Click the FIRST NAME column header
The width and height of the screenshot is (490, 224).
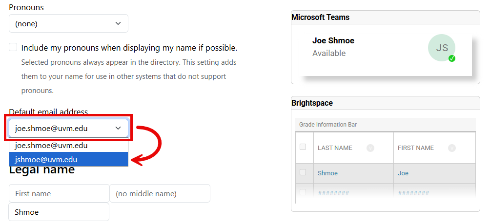416,148
